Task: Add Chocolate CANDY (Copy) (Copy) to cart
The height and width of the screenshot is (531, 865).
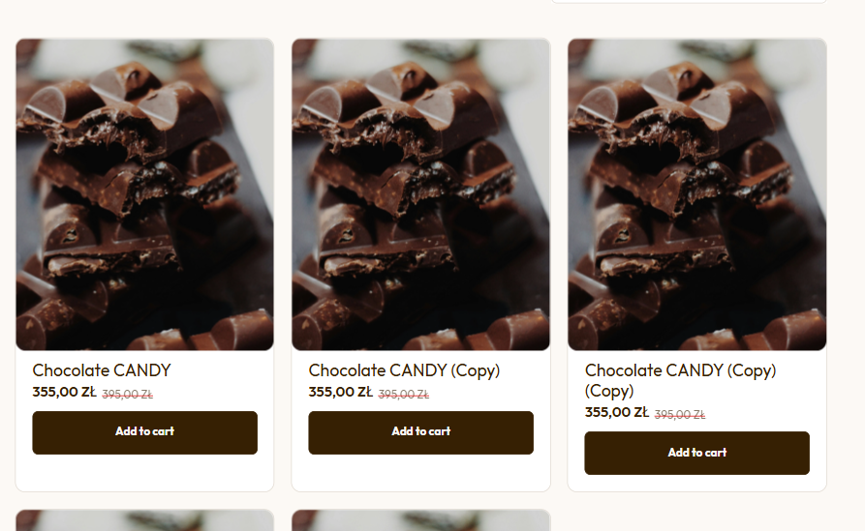Action: click(x=697, y=453)
